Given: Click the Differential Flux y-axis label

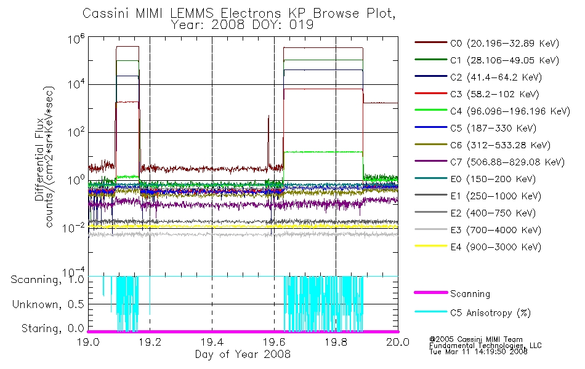Looking at the screenshot, I should point(39,159).
